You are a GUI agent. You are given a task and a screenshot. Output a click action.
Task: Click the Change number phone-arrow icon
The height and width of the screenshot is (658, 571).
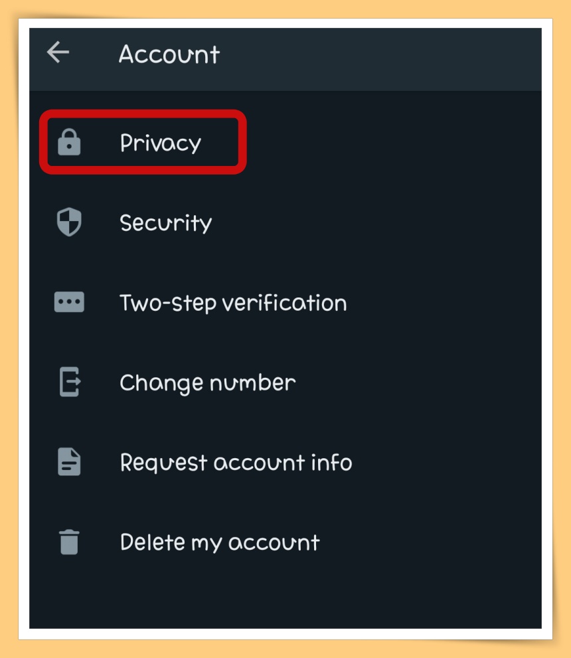coord(70,382)
